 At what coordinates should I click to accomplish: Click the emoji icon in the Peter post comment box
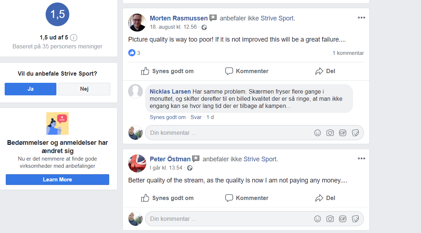pyautogui.click(x=318, y=219)
